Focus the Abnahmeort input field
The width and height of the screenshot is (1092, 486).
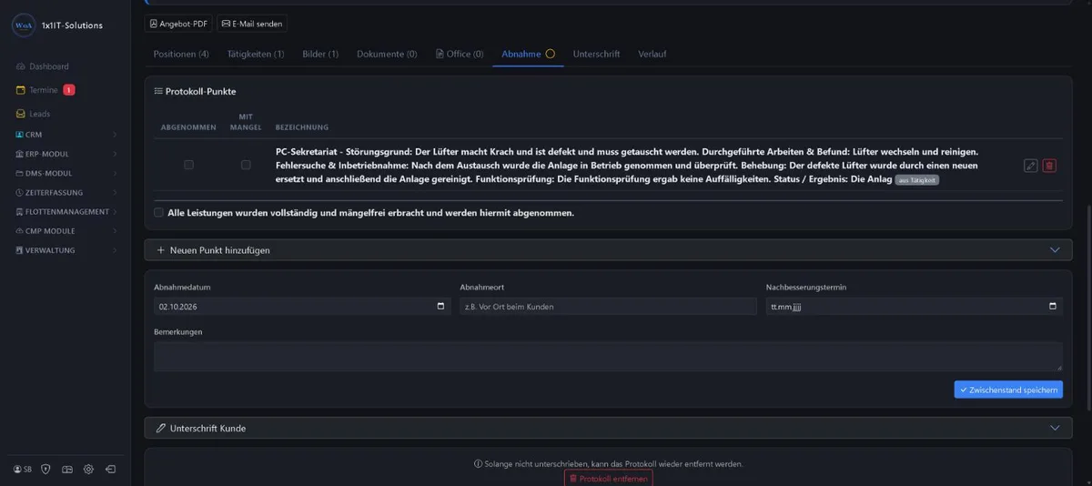pos(608,307)
